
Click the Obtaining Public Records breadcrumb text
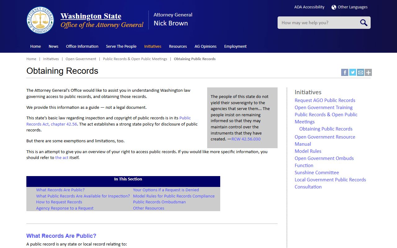[x=195, y=59]
